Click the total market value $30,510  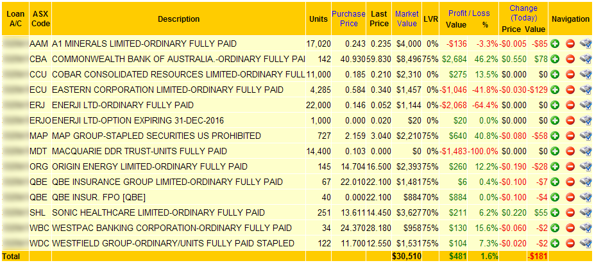coord(407,257)
